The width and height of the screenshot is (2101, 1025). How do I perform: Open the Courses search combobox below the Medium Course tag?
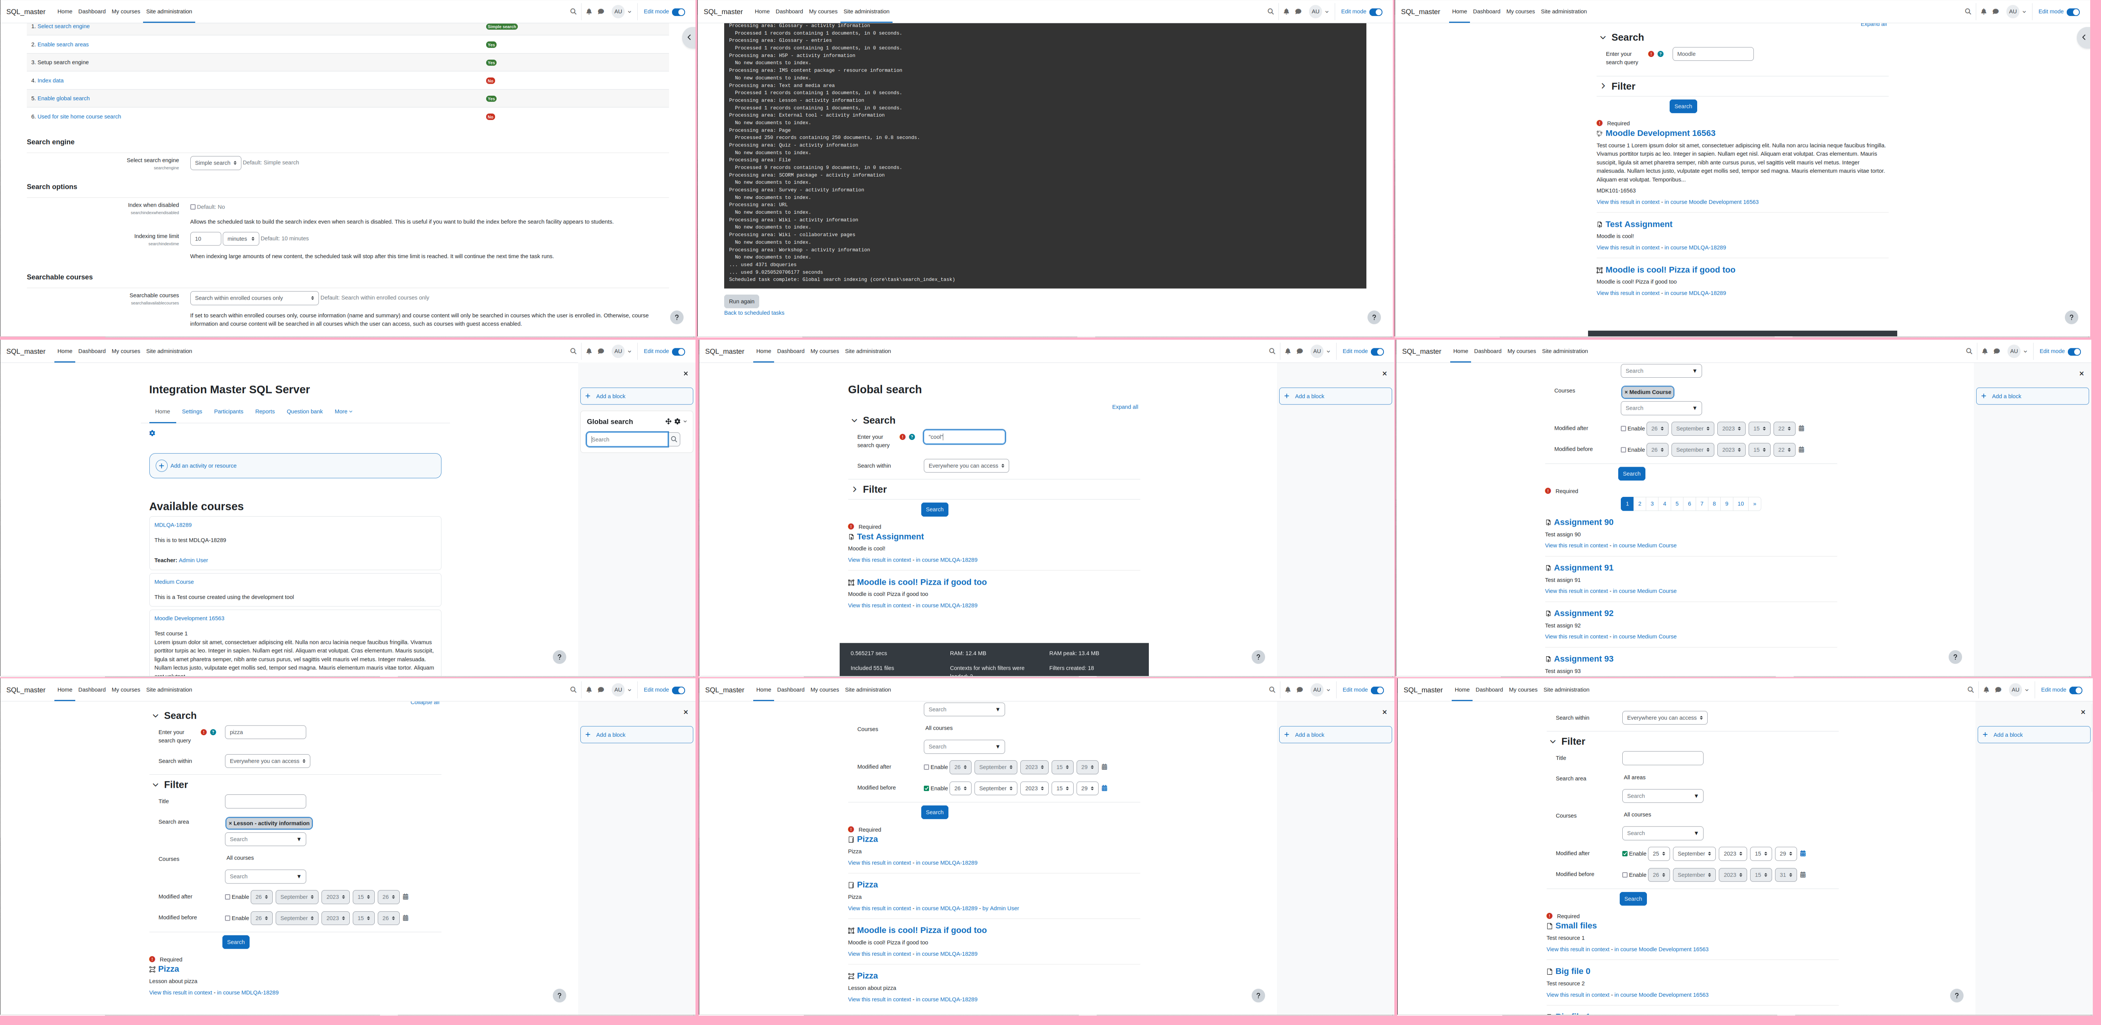point(1661,408)
